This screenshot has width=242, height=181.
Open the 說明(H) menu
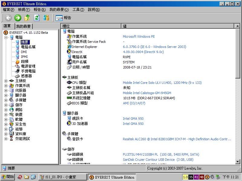94,10
